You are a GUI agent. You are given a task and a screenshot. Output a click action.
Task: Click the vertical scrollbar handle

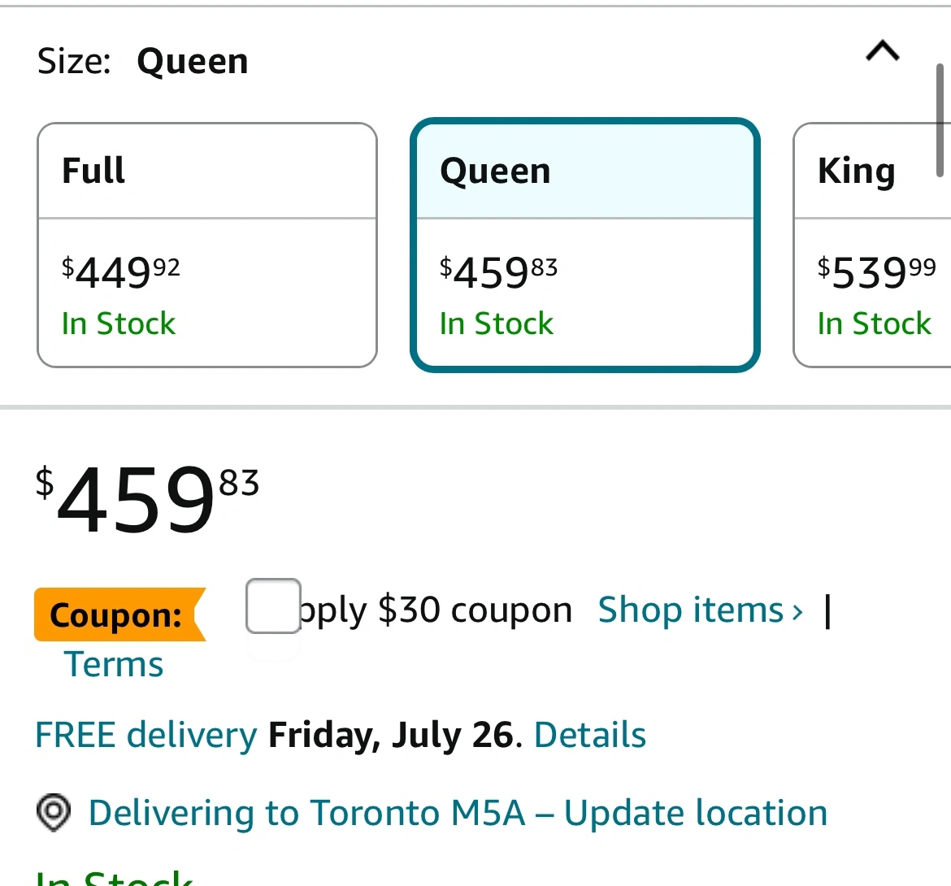[x=940, y=120]
